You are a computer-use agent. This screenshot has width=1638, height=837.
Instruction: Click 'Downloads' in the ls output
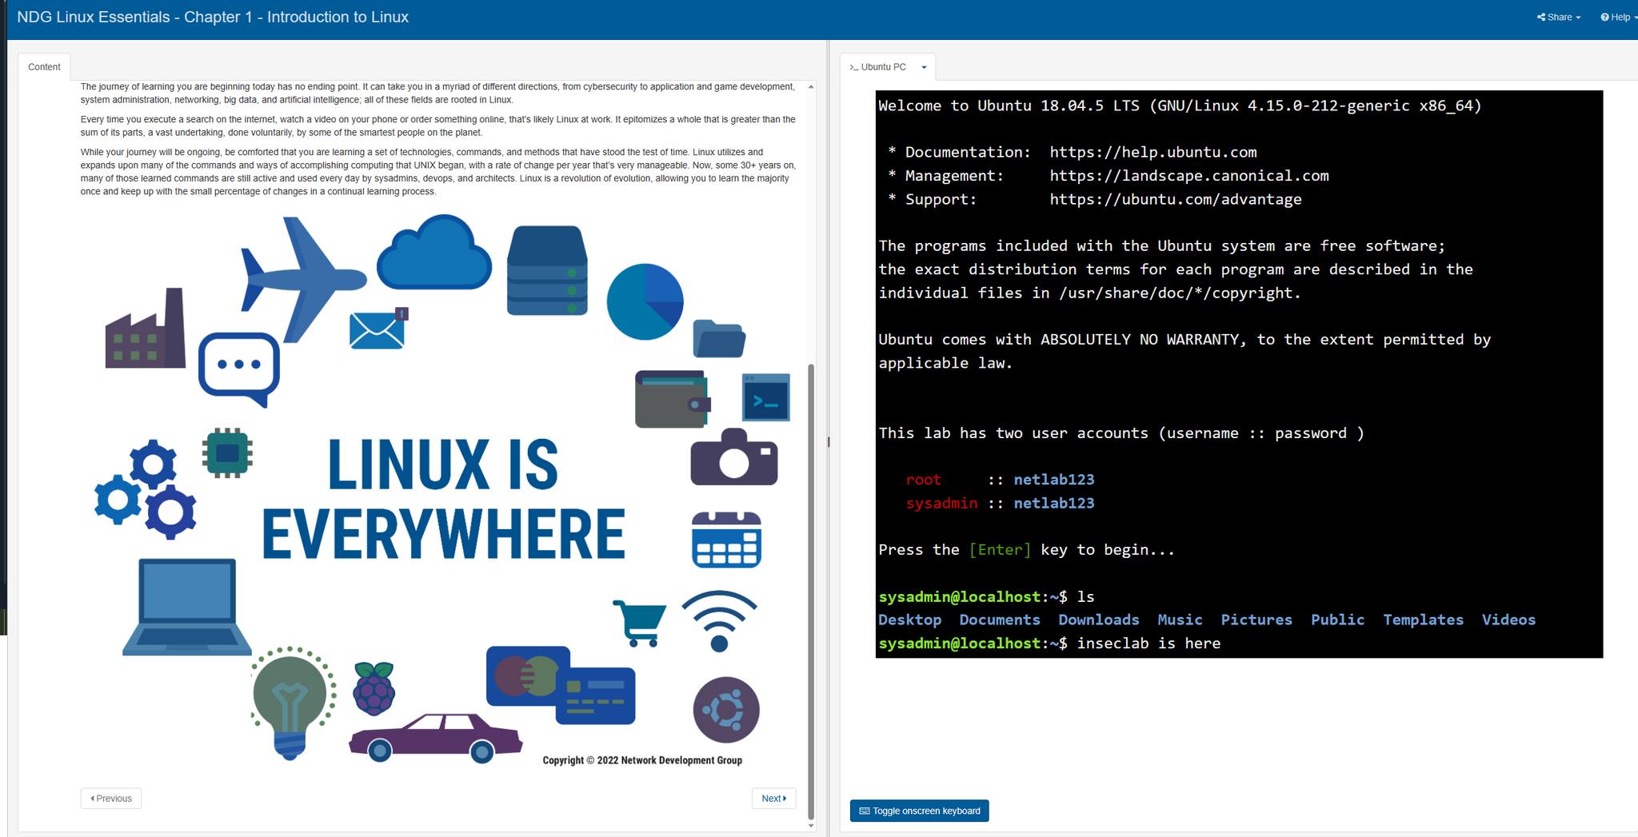click(x=1099, y=620)
